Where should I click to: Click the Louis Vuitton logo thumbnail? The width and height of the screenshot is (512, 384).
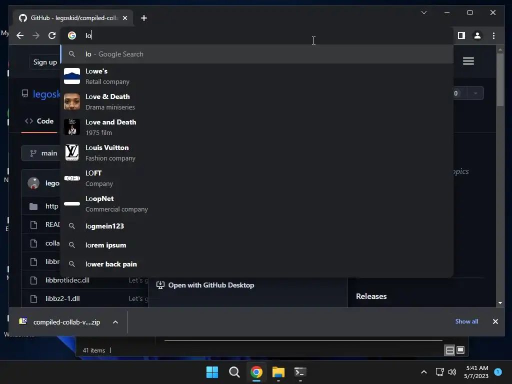pyautogui.click(x=72, y=152)
